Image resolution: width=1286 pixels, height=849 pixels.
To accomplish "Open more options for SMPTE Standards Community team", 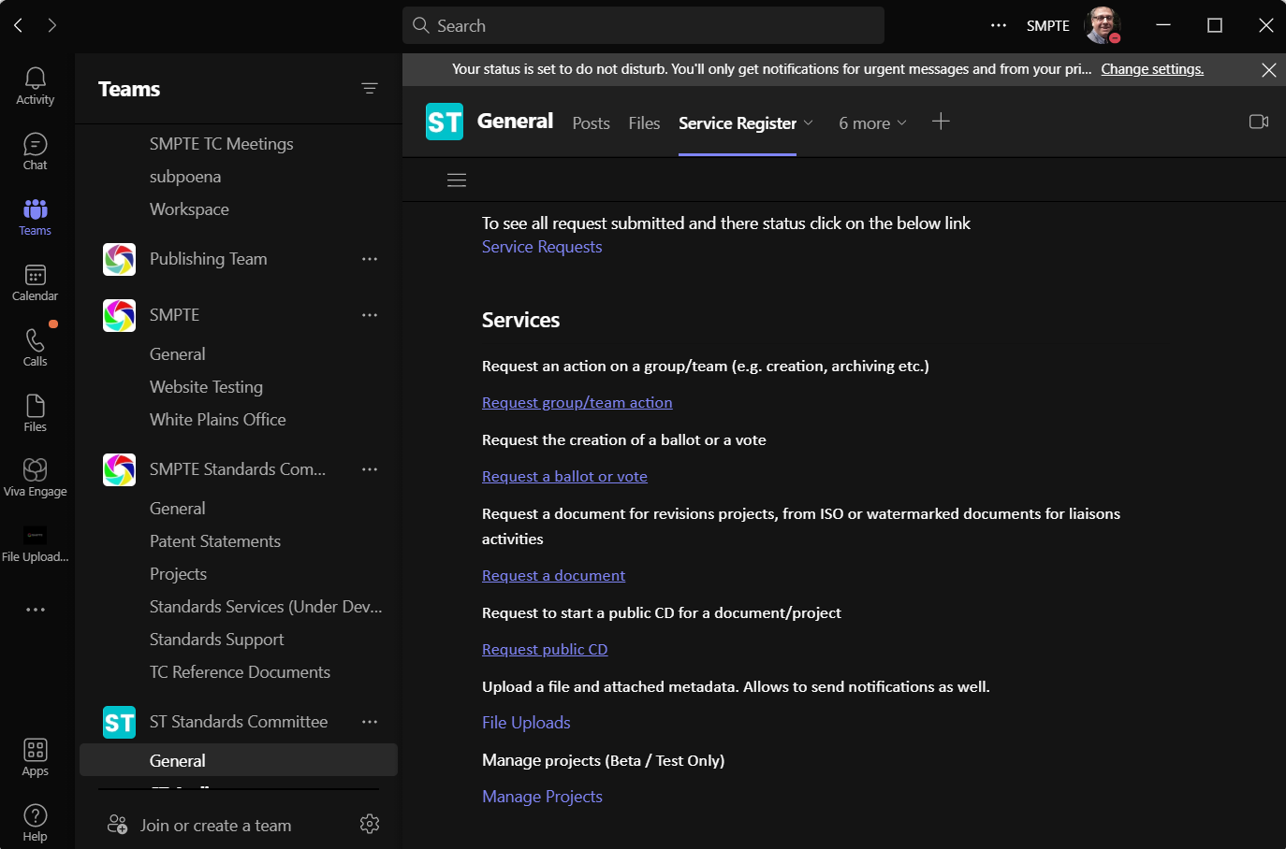I will tap(370, 469).
